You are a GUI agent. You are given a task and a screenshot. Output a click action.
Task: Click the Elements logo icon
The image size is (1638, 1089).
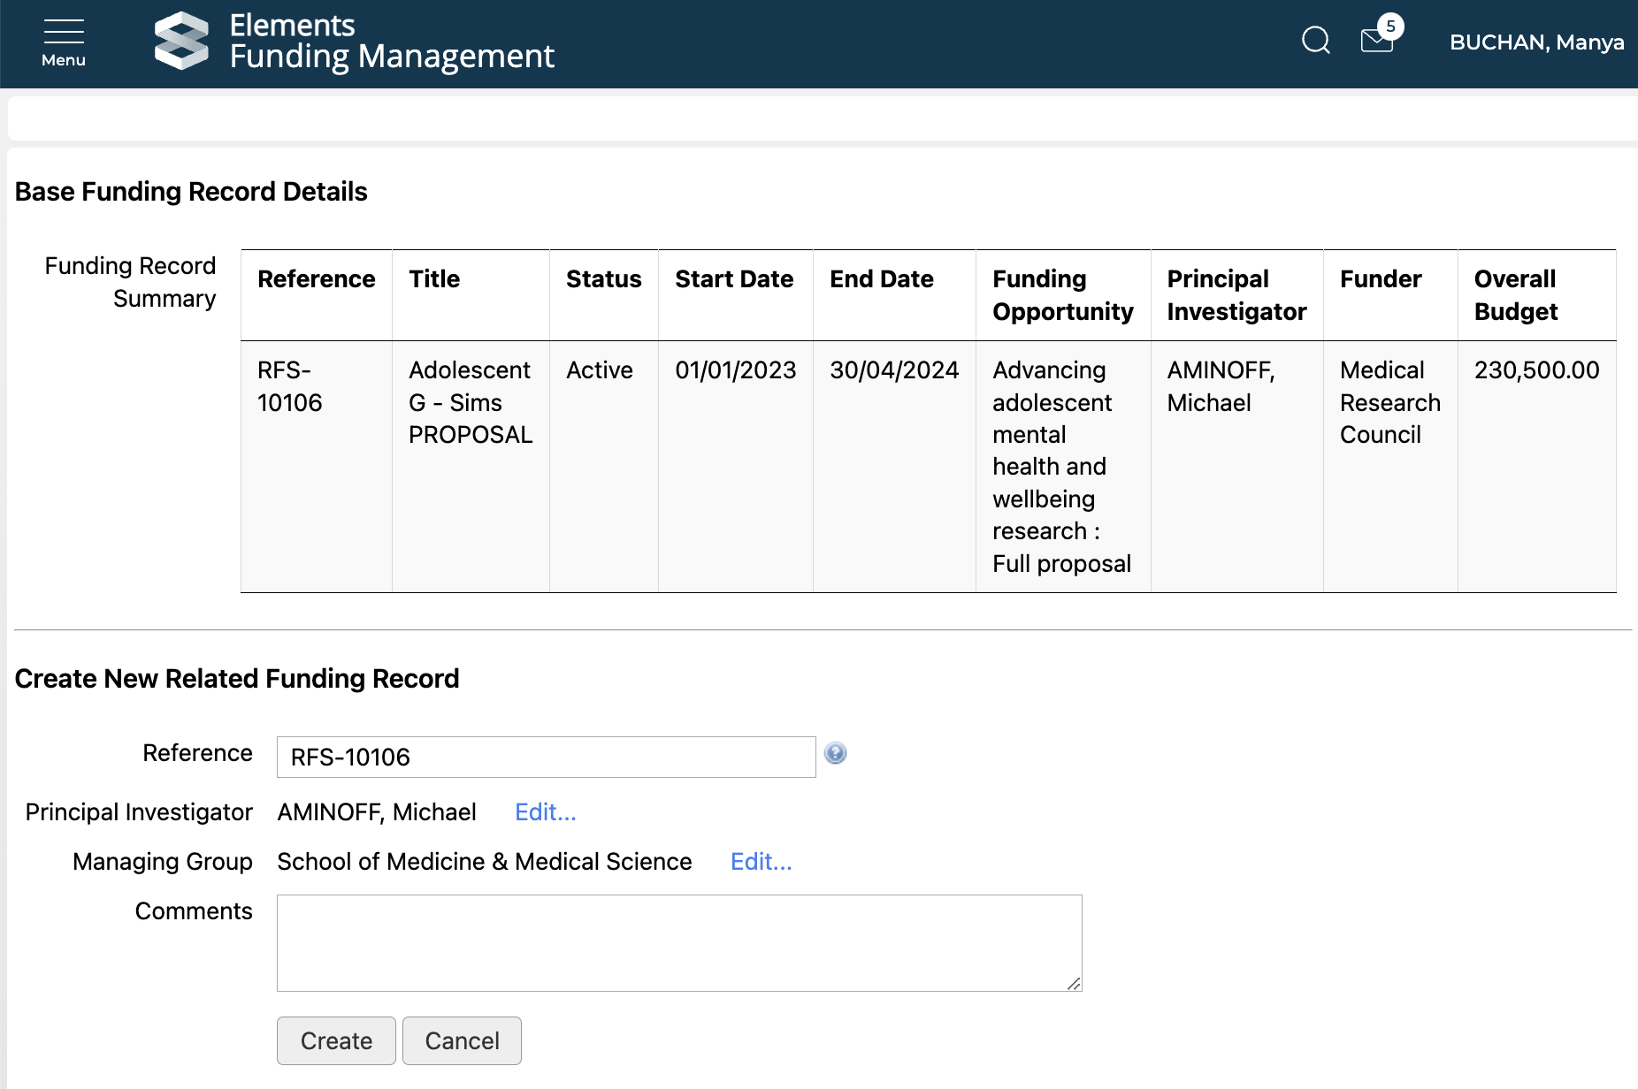(x=181, y=41)
